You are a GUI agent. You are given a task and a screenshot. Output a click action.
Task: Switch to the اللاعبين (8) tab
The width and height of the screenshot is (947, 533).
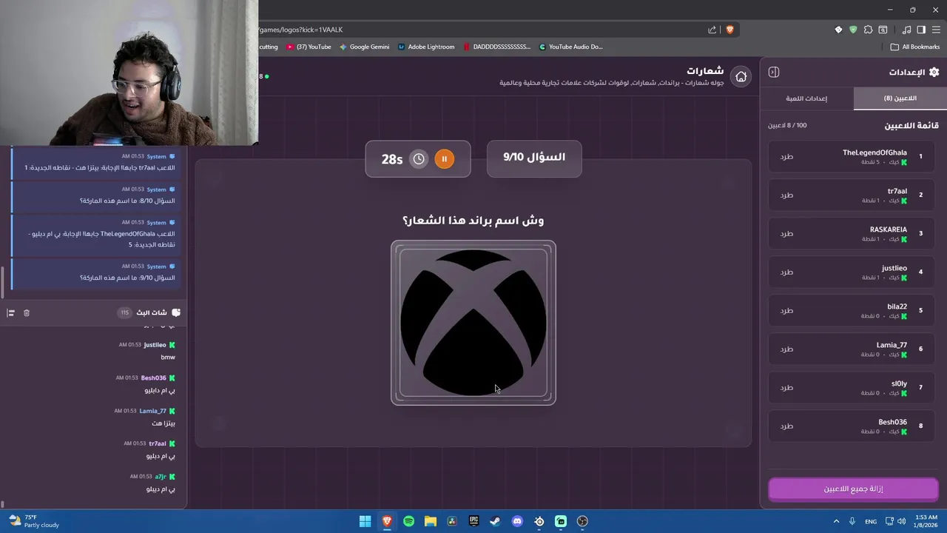click(x=900, y=98)
